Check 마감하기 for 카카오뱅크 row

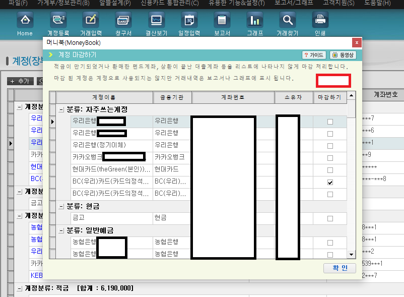(330, 158)
